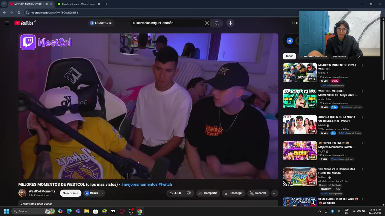
Task: Open title 100 Niños Vs El Hombre Más Fuerte
Action: [x=337, y=171]
